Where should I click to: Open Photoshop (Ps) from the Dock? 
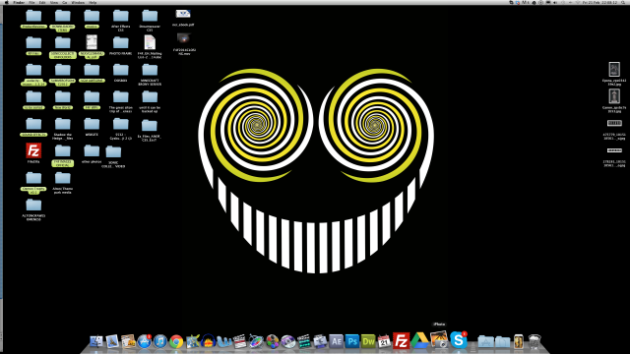click(x=352, y=341)
